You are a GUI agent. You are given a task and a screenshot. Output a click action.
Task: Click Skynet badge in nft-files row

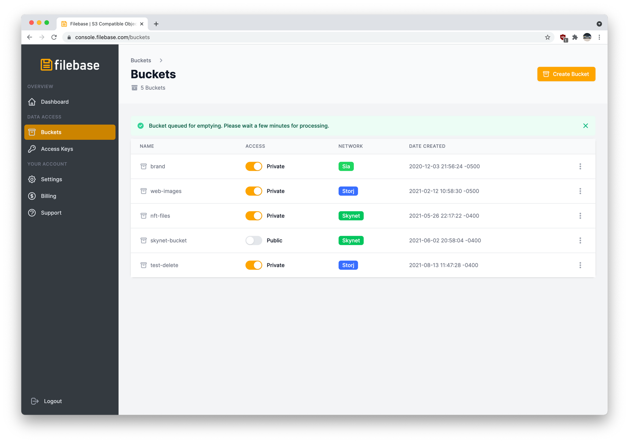[351, 216]
